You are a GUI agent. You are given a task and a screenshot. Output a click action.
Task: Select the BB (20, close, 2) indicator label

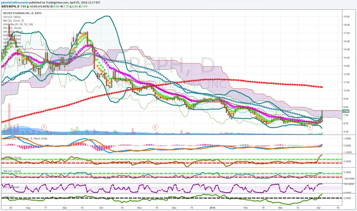pyautogui.click(x=13, y=21)
